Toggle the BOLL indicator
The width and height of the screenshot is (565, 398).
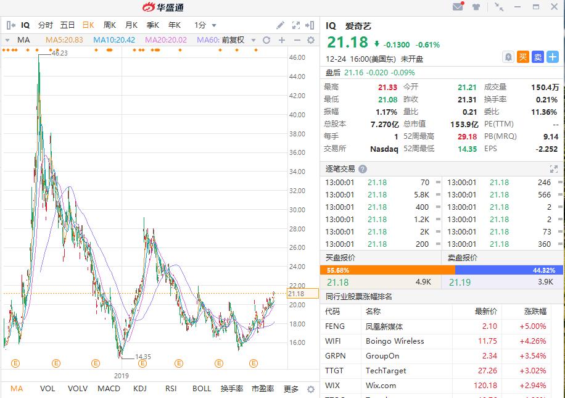point(202,389)
